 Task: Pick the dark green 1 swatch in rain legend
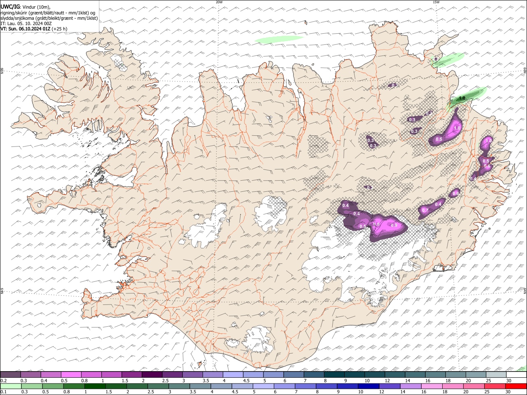point(95,386)
